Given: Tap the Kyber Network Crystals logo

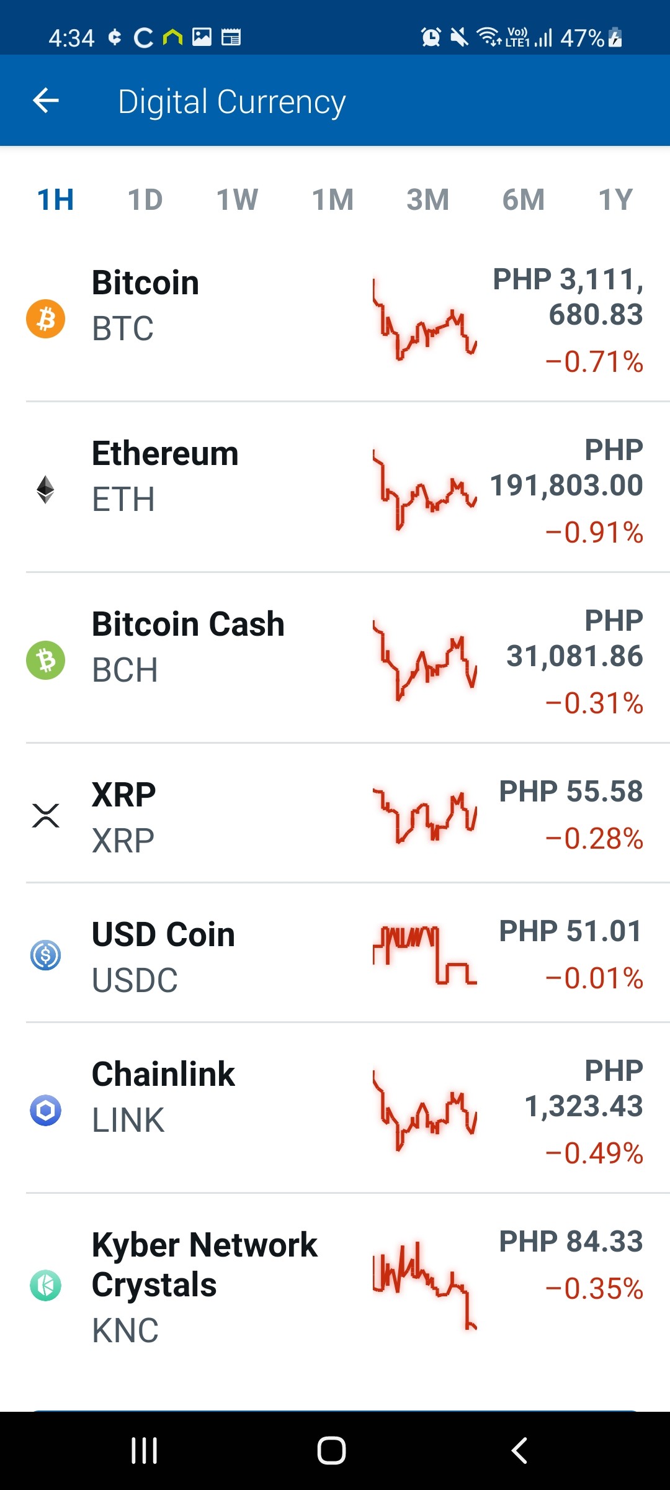Looking at the screenshot, I should [45, 1285].
